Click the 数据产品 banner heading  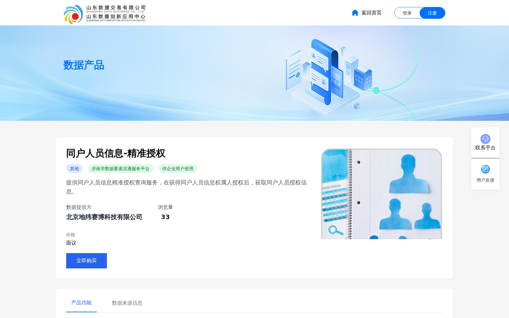(84, 65)
